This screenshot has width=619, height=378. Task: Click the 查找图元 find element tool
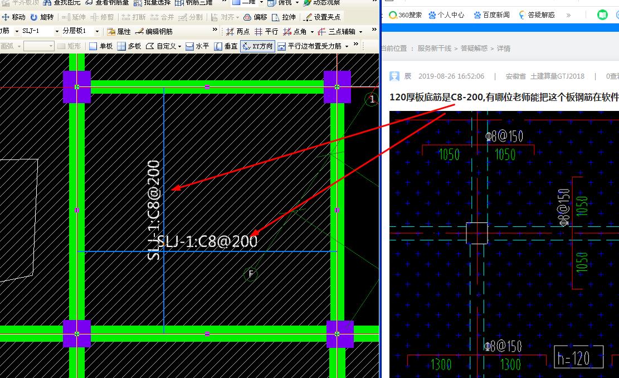[x=62, y=2]
